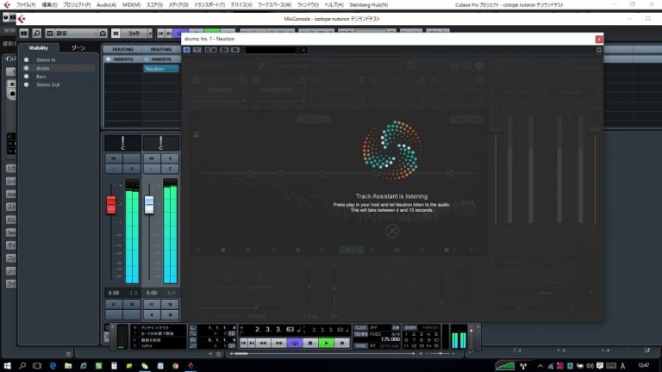Expand first channel ROUTING header
662x372 pixels.
pos(123,49)
